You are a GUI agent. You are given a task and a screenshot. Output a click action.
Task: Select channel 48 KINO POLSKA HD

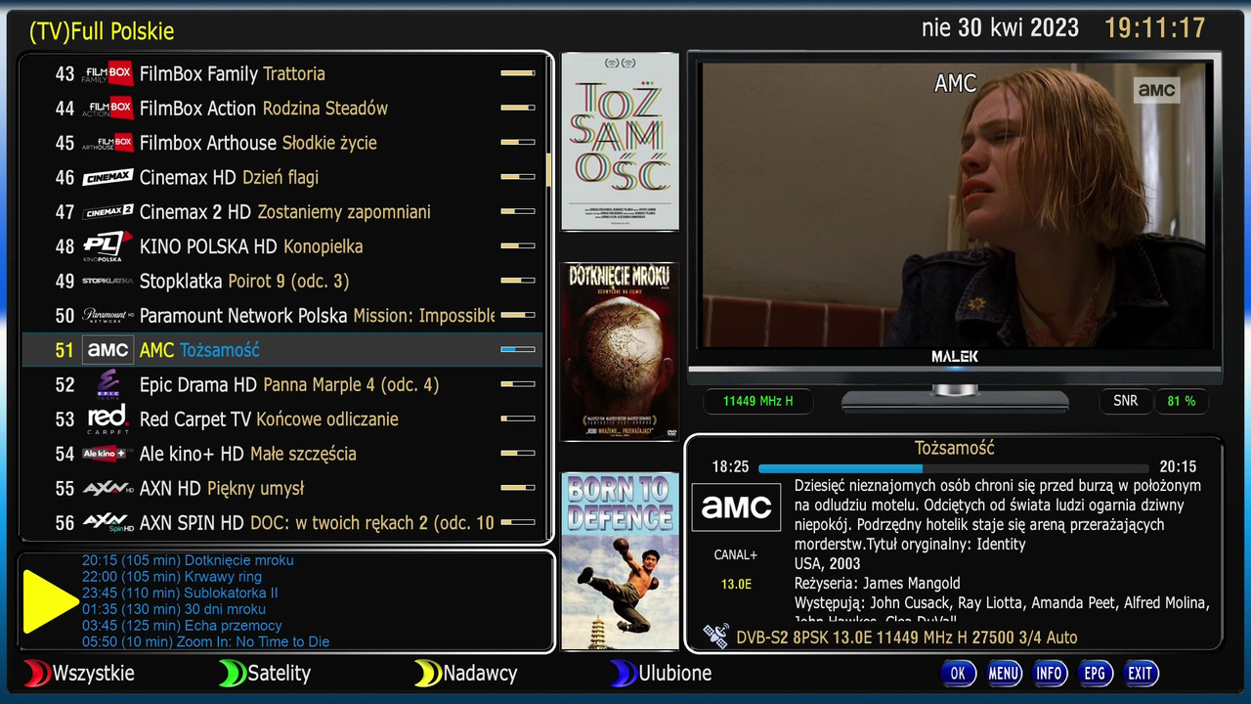(282, 246)
